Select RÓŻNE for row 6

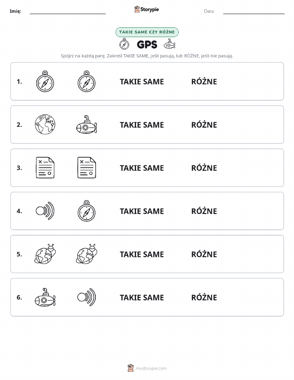click(204, 297)
